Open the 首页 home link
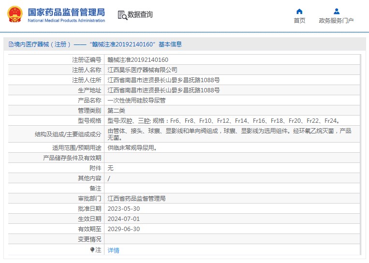This screenshot has height=263, width=369. tap(299, 21)
